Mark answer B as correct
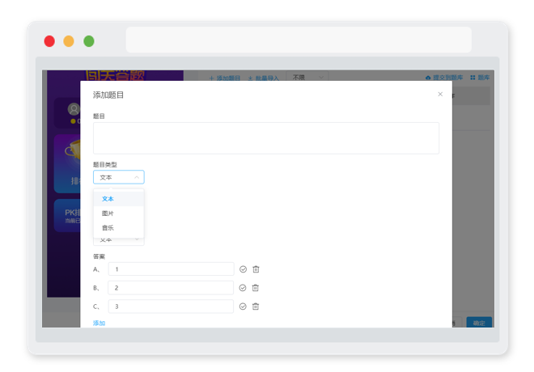Screen dimensions: 534x372 point(243,288)
